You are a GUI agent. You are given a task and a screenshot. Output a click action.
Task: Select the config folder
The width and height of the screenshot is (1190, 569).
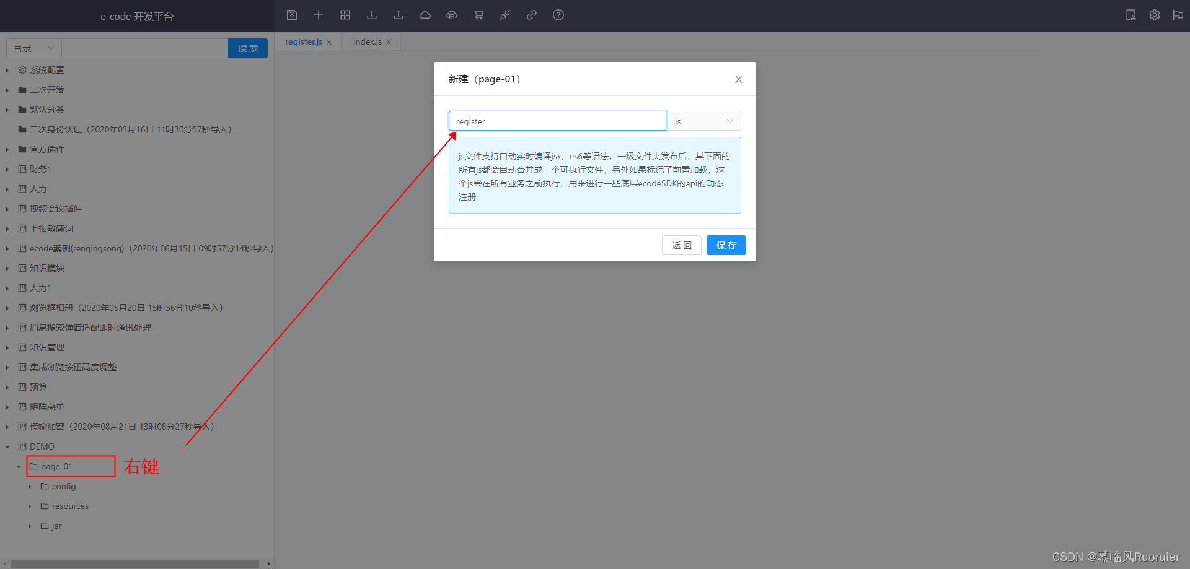(x=64, y=486)
